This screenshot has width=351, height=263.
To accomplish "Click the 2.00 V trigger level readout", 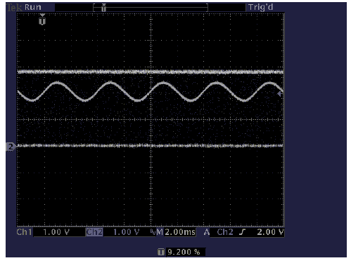I will (270, 232).
